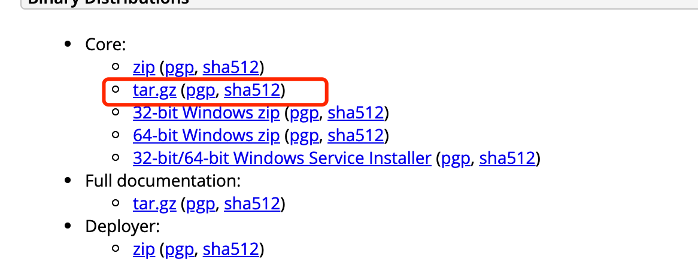Open sha512 for 32-bit Windows zip

tap(356, 113)
